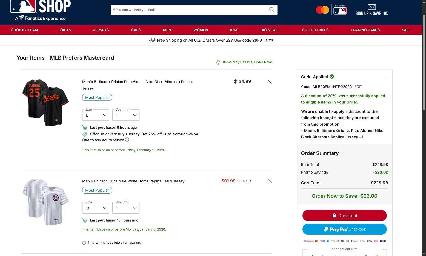The image size is (426, 256).
Task: Click the $134.99 Orioles jersey price
Action: point(242,81)
